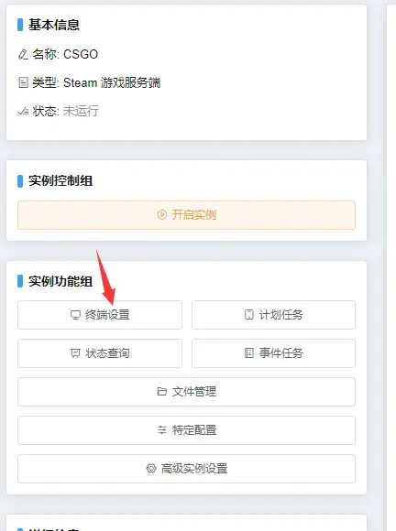Click the list icon in 事件任务
Screen dimensions: 396x531
pyautogui.click(x=248, y=352)
